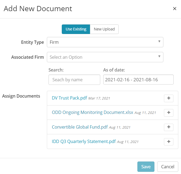Open IDD Q3 Quarterly Statement.pdf link
This screenshot has height=174, width=181.
[x=84, y=141]
